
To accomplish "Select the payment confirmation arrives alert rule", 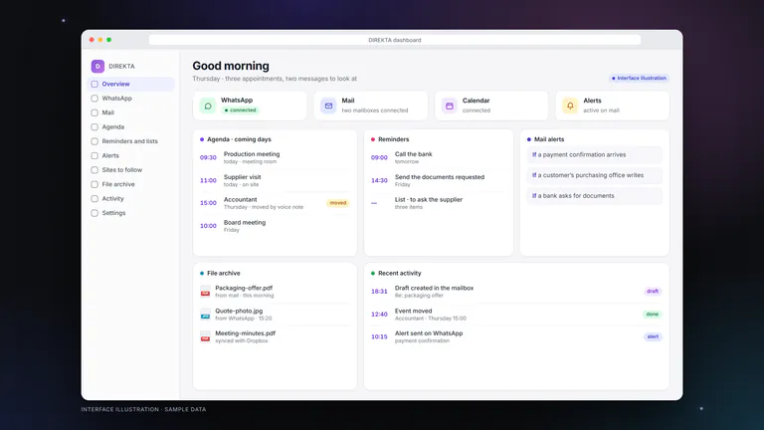I will (x=595, y=155).
